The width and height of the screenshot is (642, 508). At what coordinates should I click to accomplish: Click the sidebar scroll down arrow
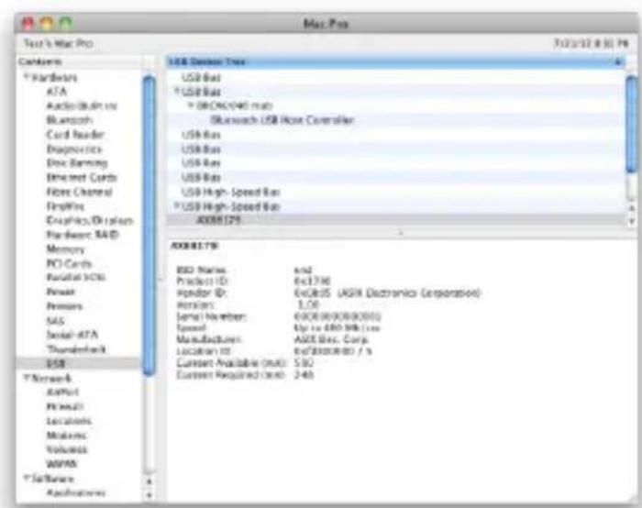click(149, 495)
